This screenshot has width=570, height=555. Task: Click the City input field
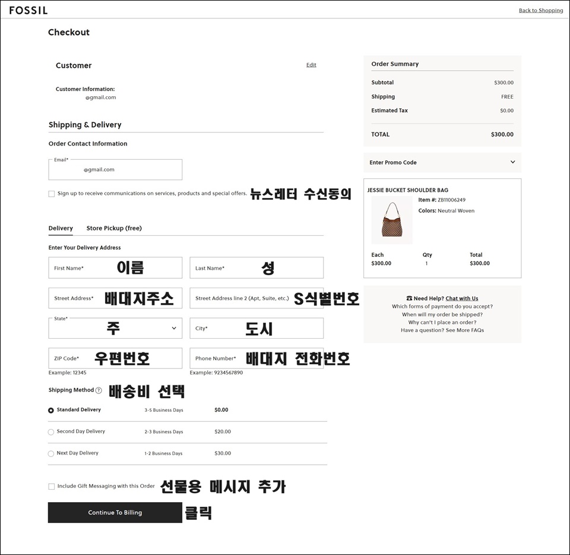256,328
